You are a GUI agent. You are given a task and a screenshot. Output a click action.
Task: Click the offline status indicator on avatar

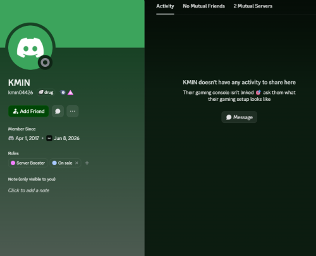(x=45, y=62)
